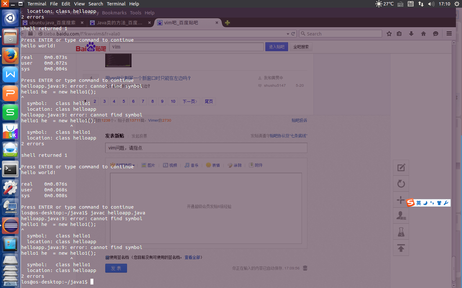Open the 贴吧投诉 complaint link
Image resolution: width=462 pixels, height=288 pixels.
pyautogui.click(x=299, y=120)
